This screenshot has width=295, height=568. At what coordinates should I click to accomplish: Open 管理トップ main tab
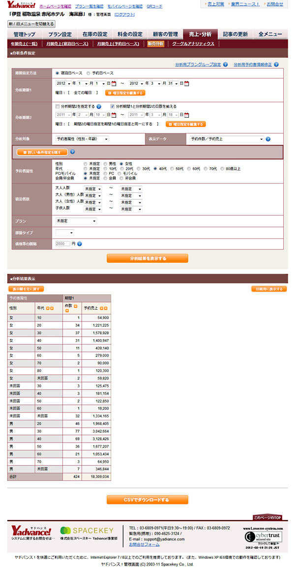click(25, 34)
